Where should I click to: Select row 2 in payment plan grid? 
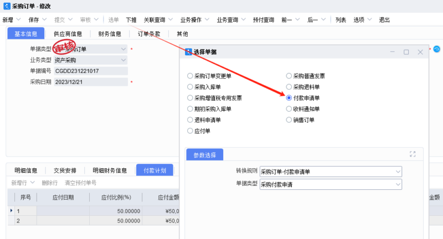tap(94, 221)
